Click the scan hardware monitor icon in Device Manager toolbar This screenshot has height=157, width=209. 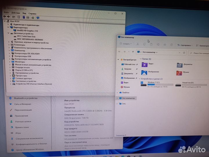38,18
